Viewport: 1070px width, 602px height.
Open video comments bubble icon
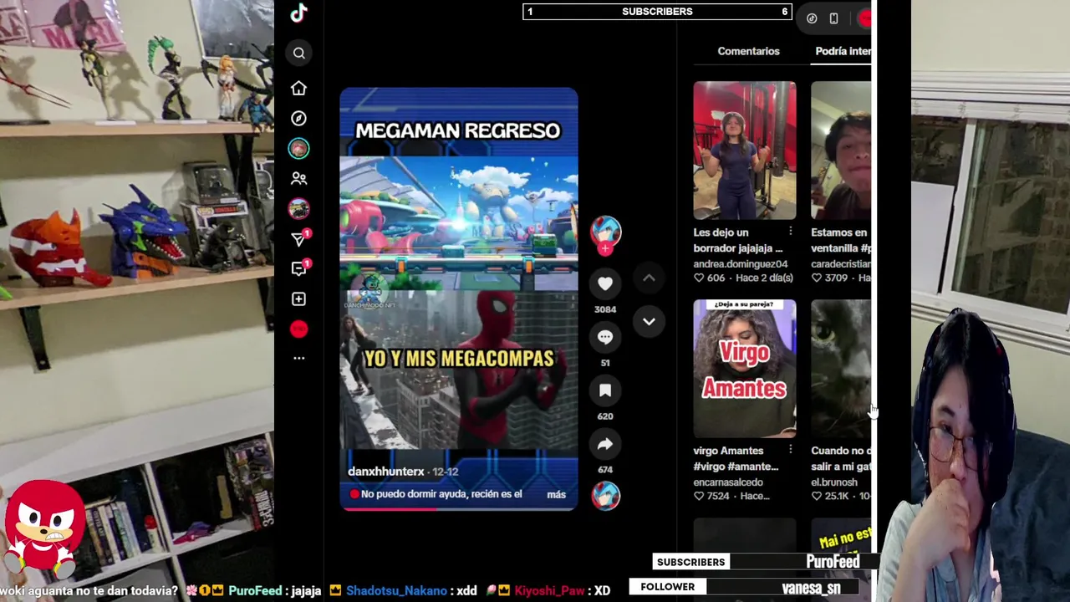coord(605,337)
